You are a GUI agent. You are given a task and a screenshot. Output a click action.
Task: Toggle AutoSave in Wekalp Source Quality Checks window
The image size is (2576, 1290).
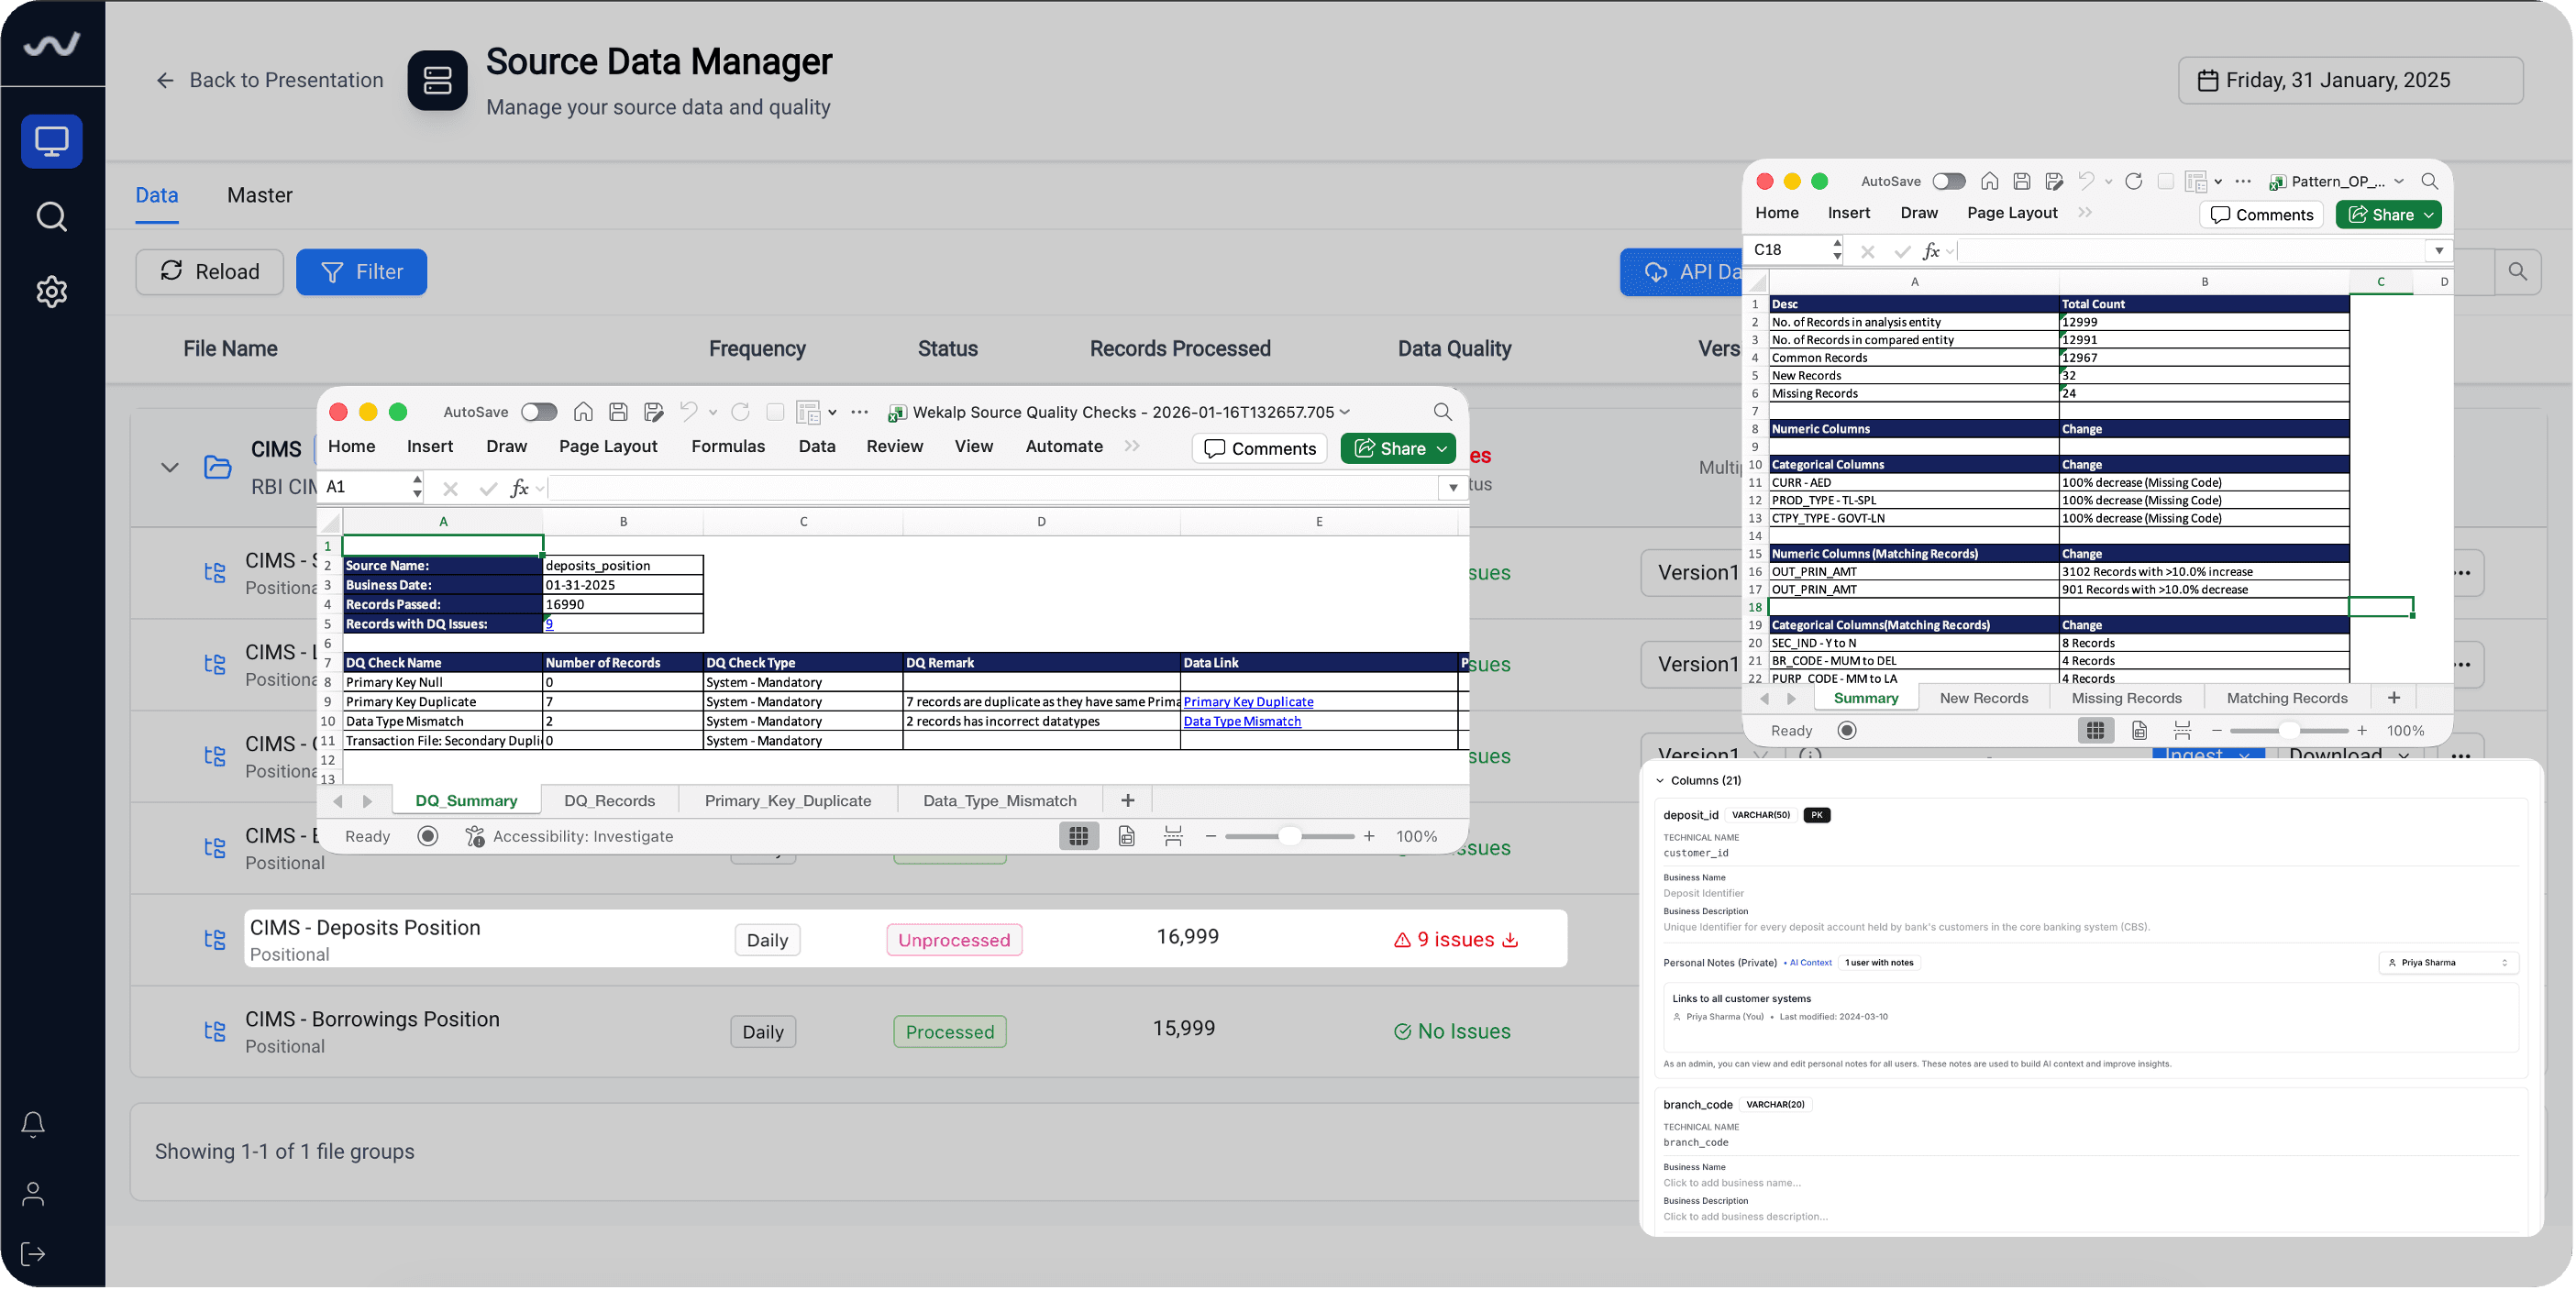tap(538, 412)
